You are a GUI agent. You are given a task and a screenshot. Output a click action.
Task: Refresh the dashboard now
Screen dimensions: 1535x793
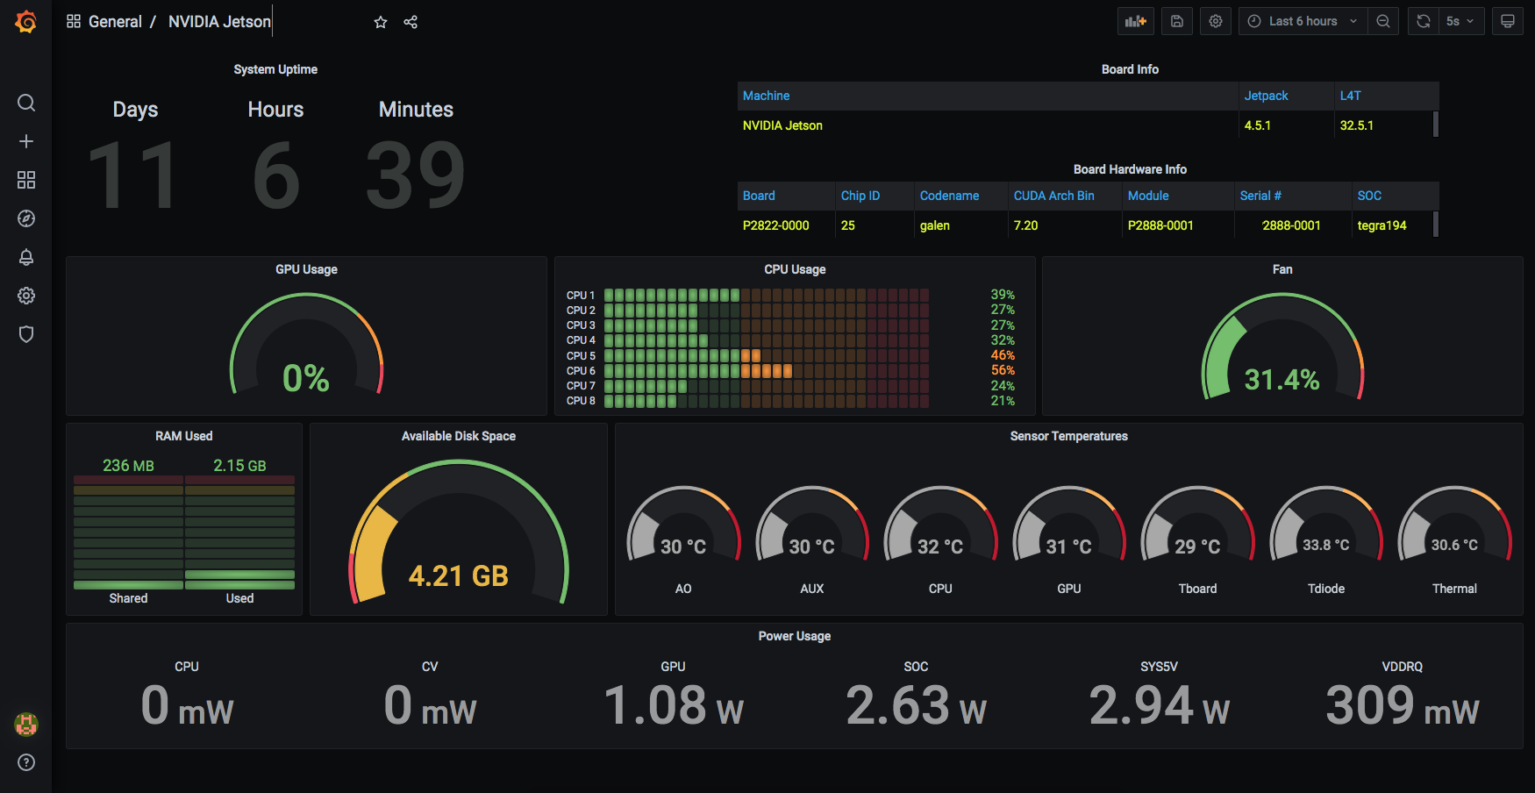point(1424,21)
